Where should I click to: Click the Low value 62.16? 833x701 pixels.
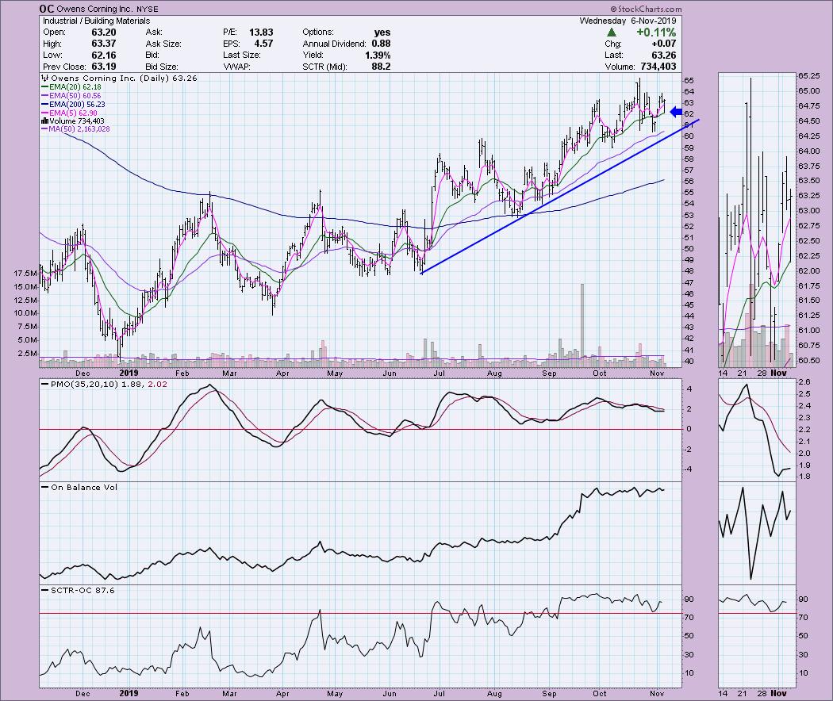(104, 56)
